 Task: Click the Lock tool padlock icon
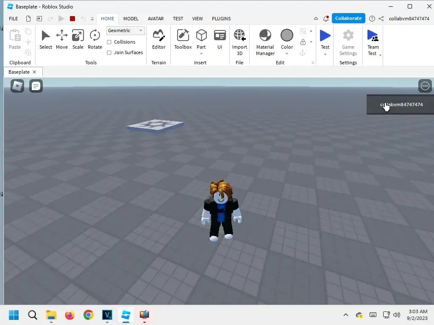(x=303, y=42)
